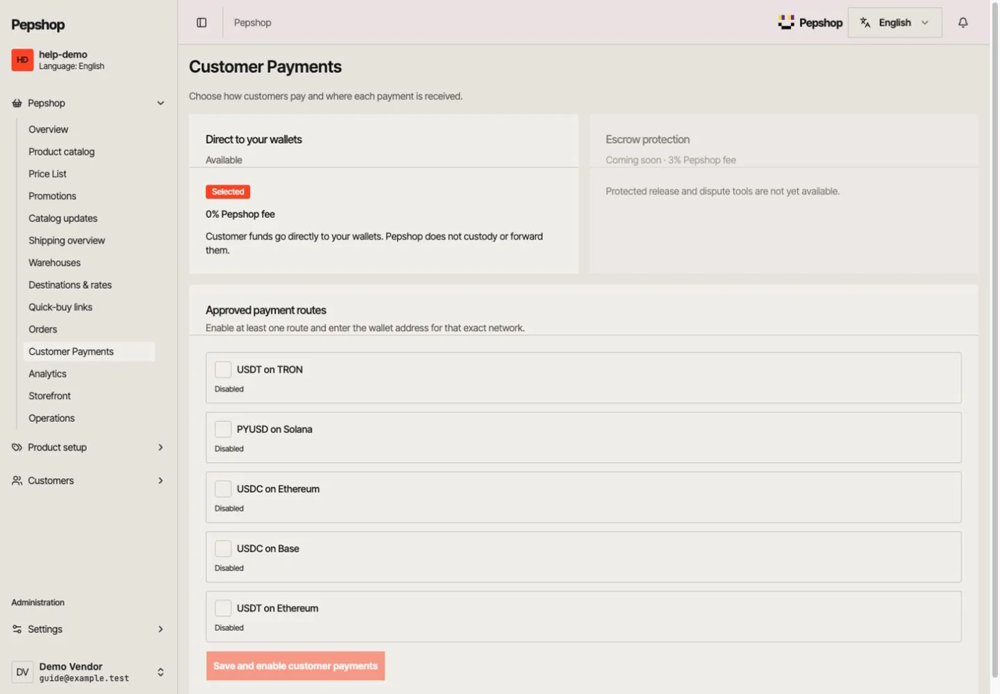Image resolution: width=1000 pixels, height=694 pixels.
Task: Open the English language dropdown
Action: click(895, 23)
